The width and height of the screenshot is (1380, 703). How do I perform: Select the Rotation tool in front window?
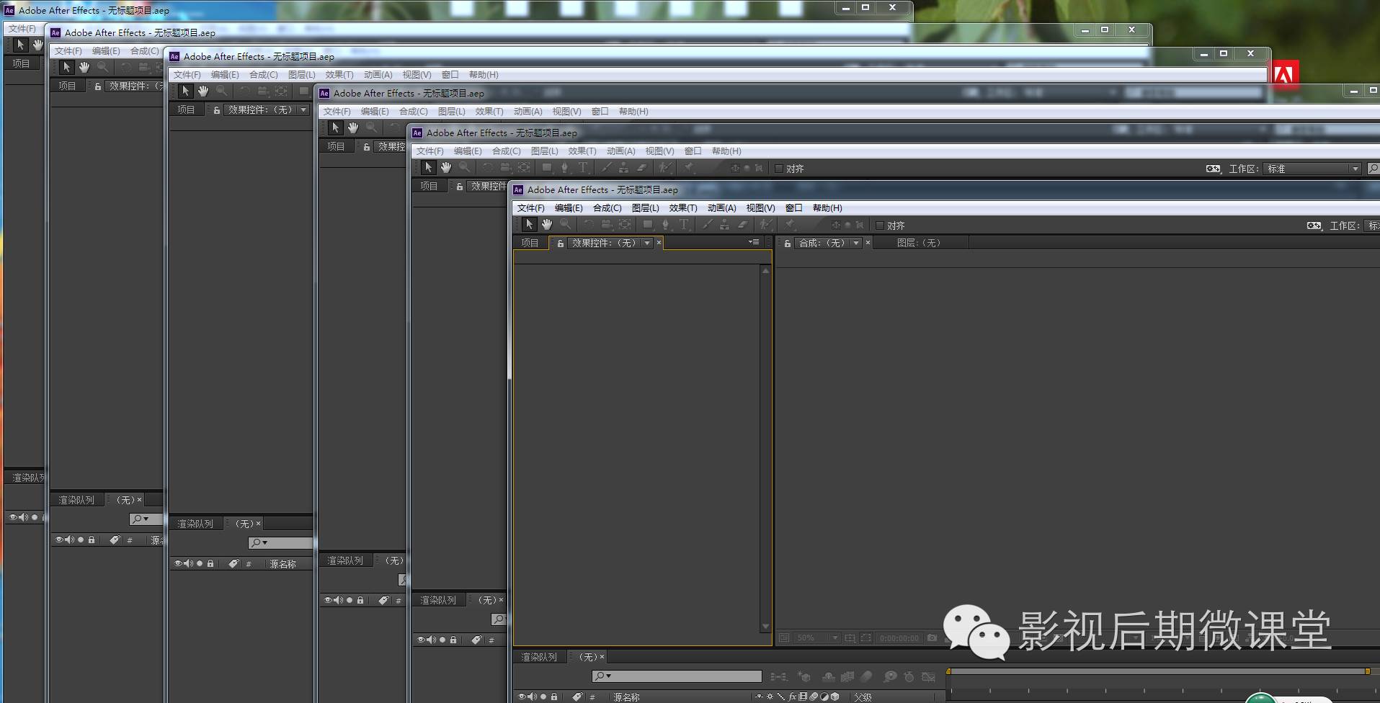pyautogui.click(x=589, y=225)
